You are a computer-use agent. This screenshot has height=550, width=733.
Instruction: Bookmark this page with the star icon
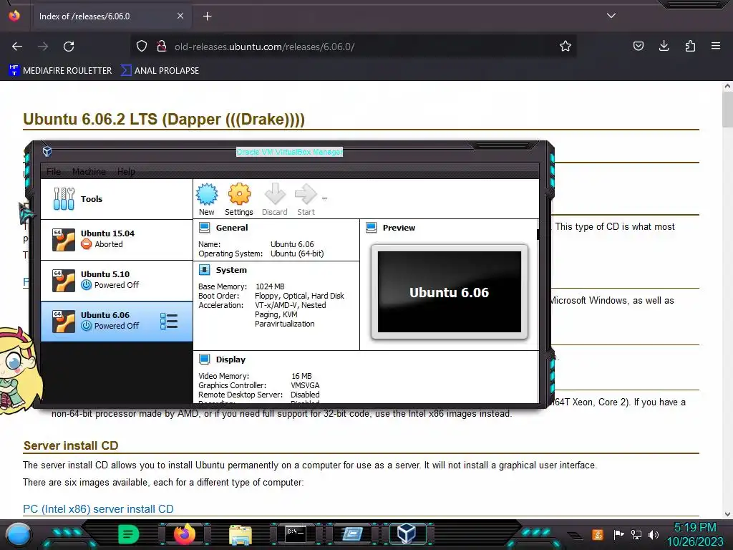click(565, 47)
